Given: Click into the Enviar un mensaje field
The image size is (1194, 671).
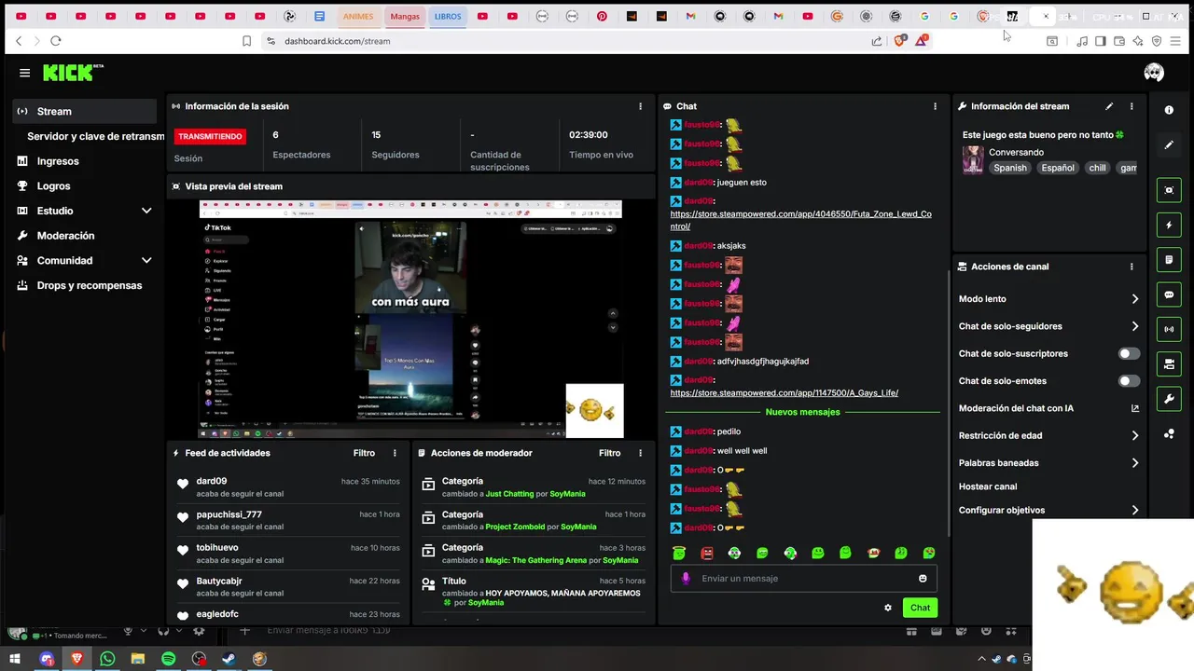Looking at the screenshot, I should [802, 579].
